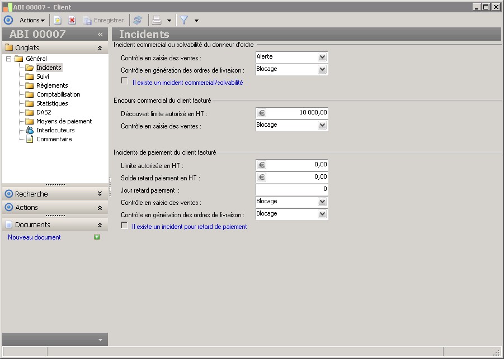This screenshot has height=359, width=504.
Task: Click the Jour retard paiement field
Action: tap(292, 189)
